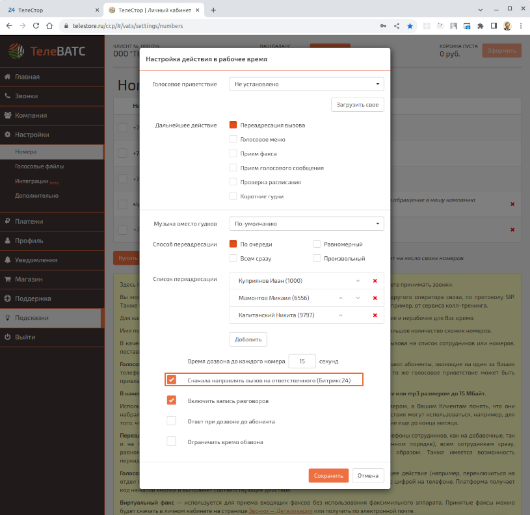Click Загрузить свое button
Image resolution: width=530 pixels, height=515 pixels.
point(357,105)
